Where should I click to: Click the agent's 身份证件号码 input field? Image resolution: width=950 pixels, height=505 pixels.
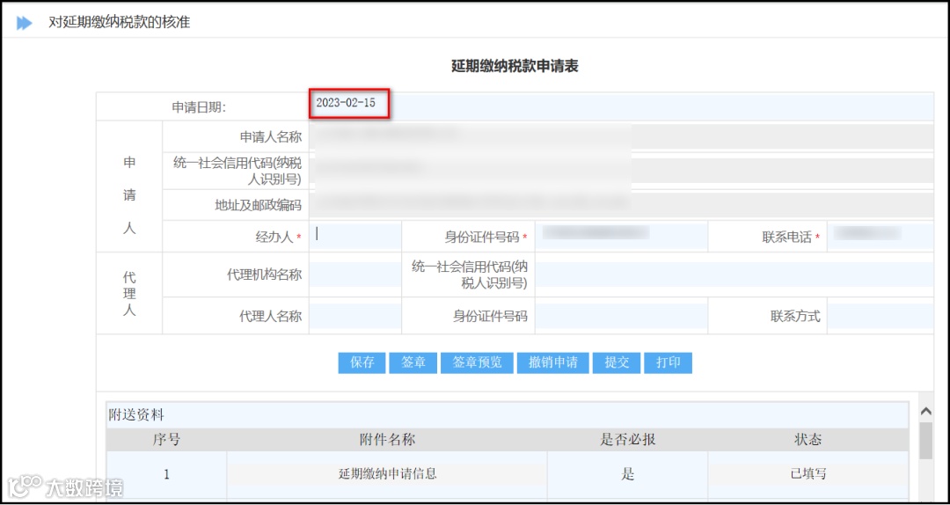pos(621,316)
